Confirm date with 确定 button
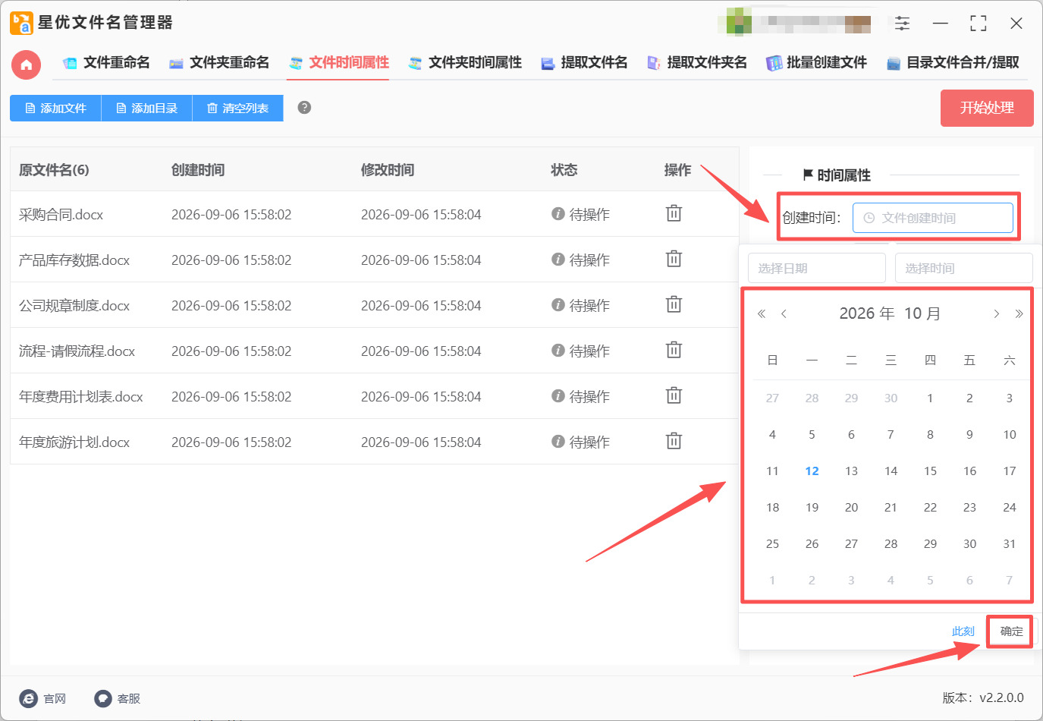 click(1011, 631)
